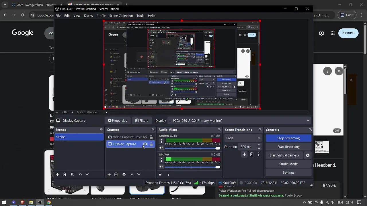Screen dimensions: 367x206
Task: Undock the Scenes panel
Action: click(x=101, y=130)
